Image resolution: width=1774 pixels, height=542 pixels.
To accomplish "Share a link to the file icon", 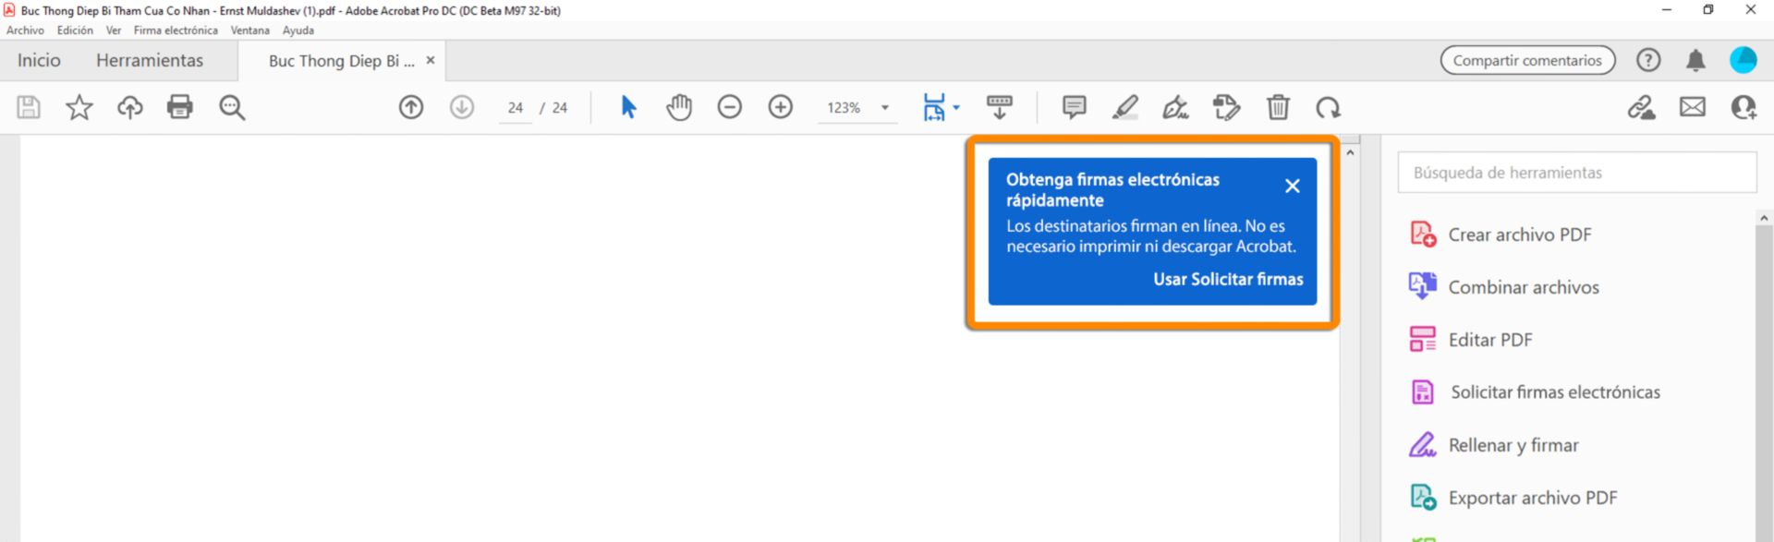I will point(1642,107).
